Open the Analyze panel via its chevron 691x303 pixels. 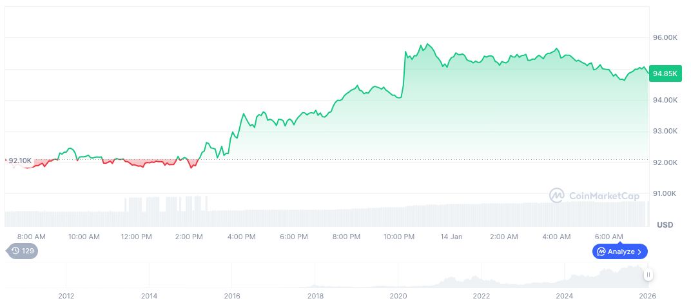point(639,251)
